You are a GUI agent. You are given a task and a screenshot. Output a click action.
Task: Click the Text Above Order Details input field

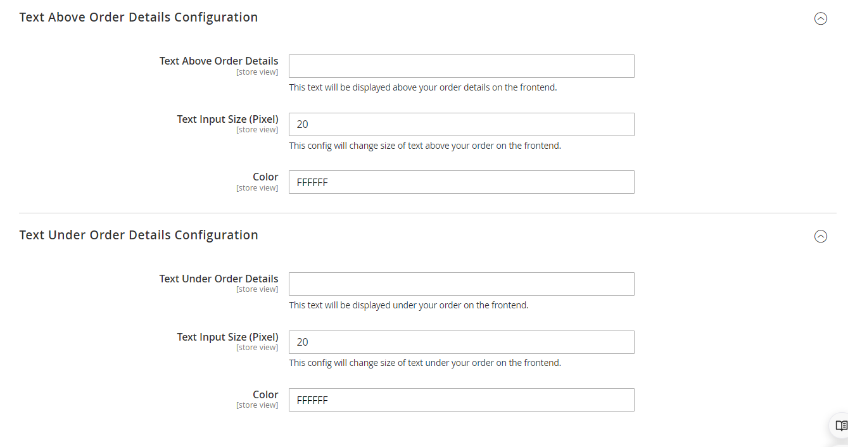click(461, 66)
